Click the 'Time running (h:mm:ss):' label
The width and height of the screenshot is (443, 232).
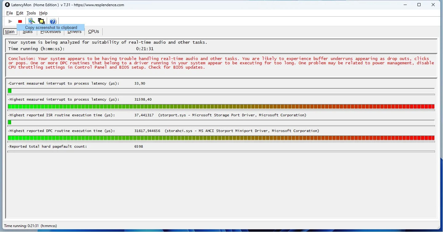(37, 49)
